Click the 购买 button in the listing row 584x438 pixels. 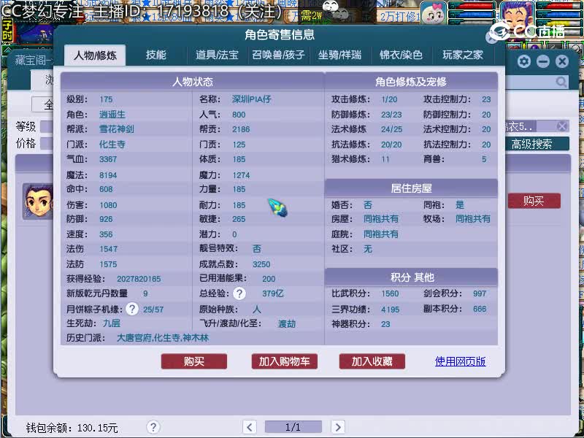[534, 201]
